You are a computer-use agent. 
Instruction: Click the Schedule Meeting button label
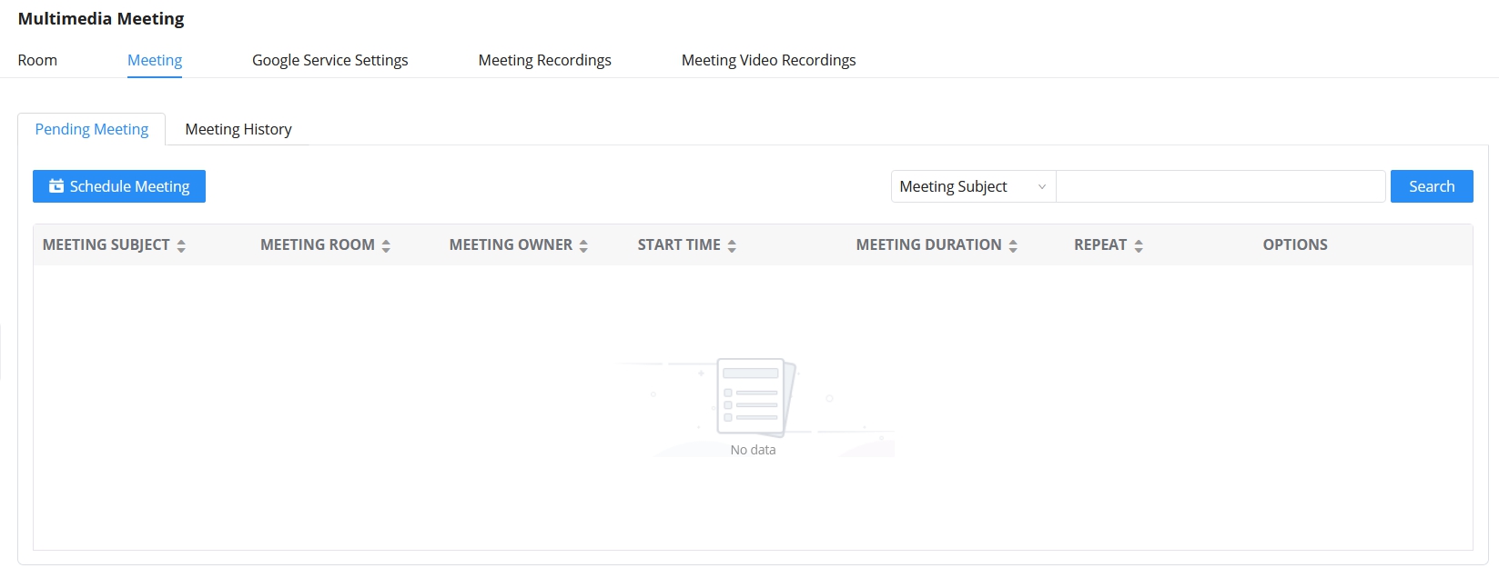point(129,186)
